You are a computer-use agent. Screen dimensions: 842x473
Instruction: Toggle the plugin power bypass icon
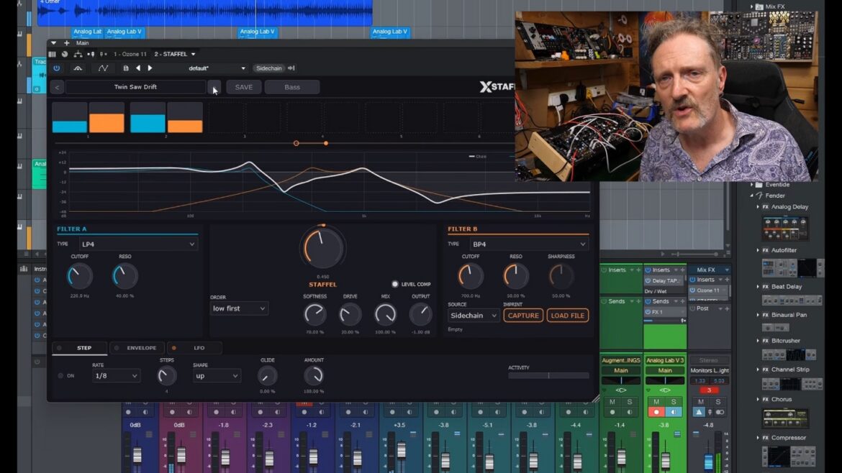click(x=56, y=68)
